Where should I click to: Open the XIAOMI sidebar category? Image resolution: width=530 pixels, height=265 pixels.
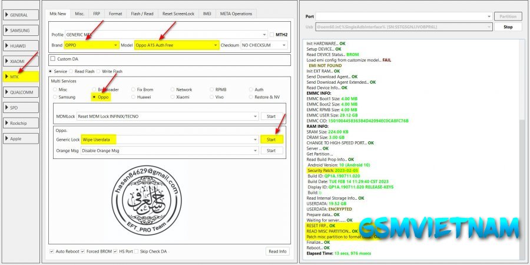pos(21,61)
